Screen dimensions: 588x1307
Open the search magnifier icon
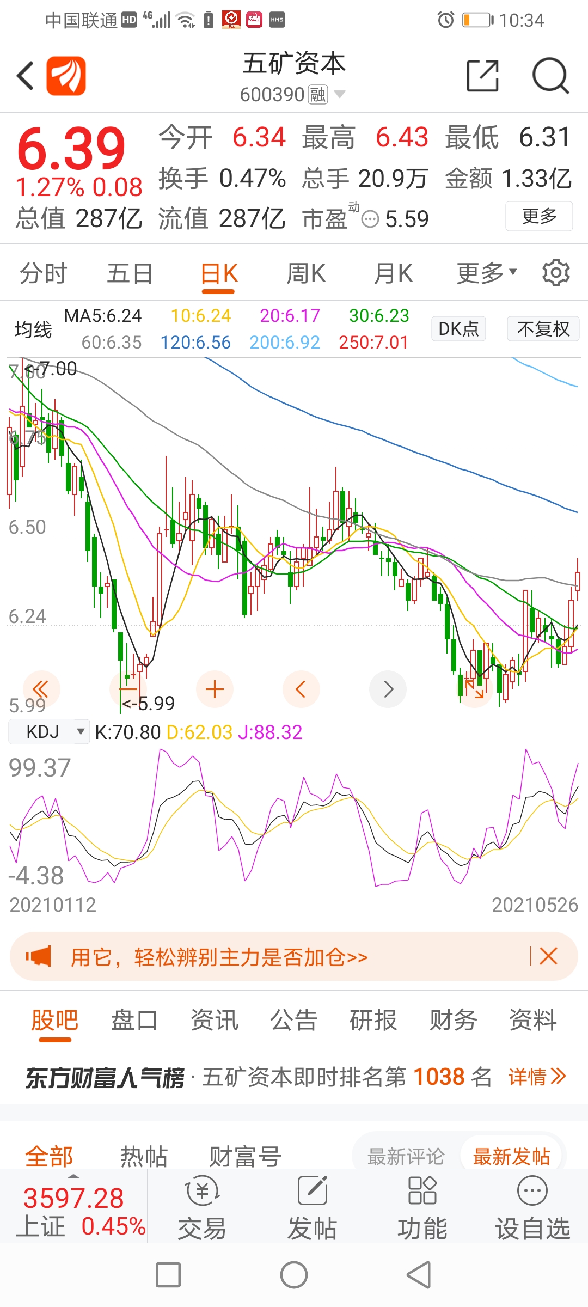tap(550, 76)
